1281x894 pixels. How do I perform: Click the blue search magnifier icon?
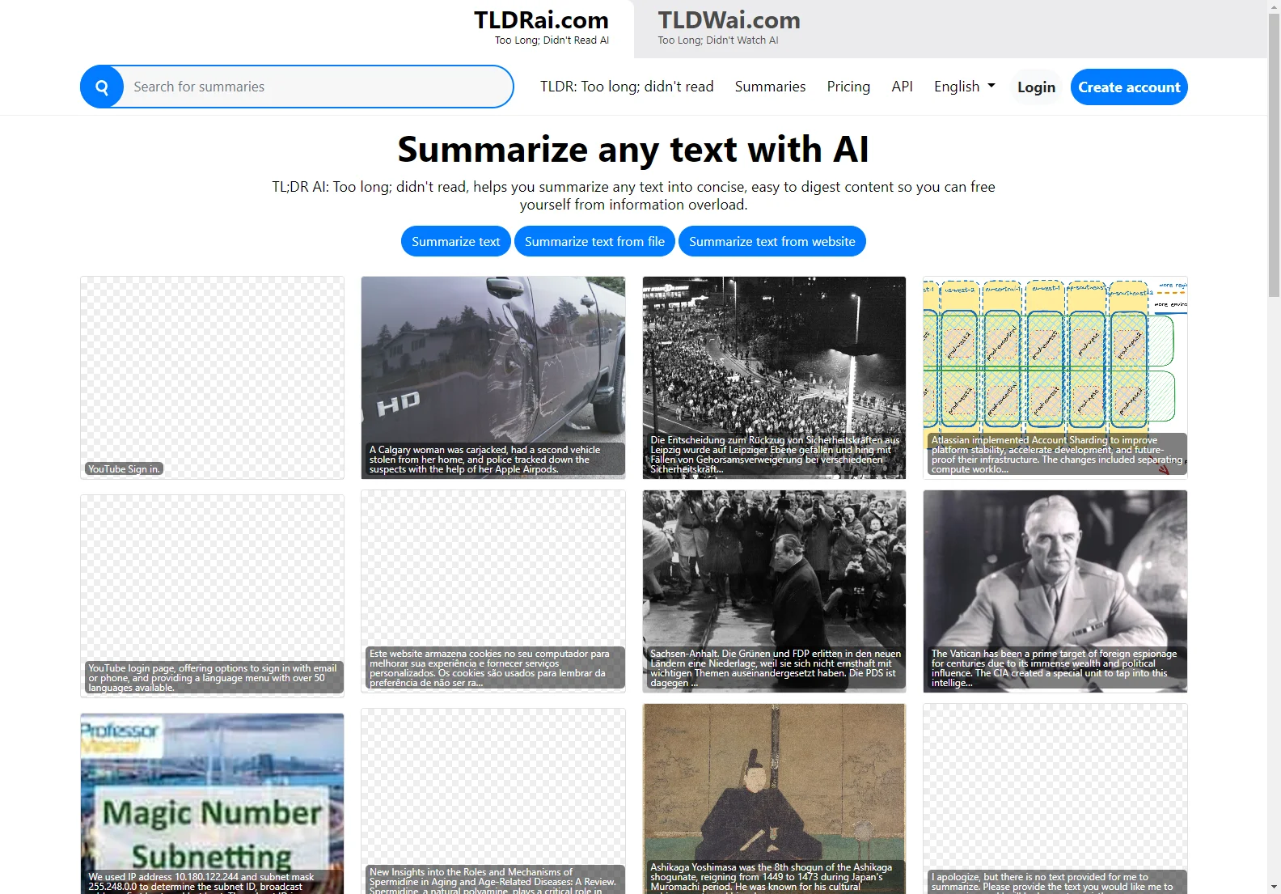point(102,87)
